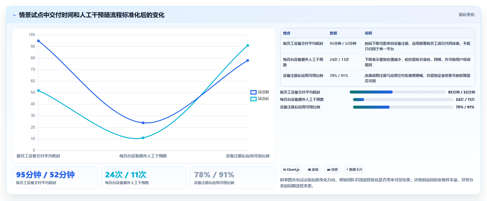Click the 前后变化 label in header

click(466, 15)
